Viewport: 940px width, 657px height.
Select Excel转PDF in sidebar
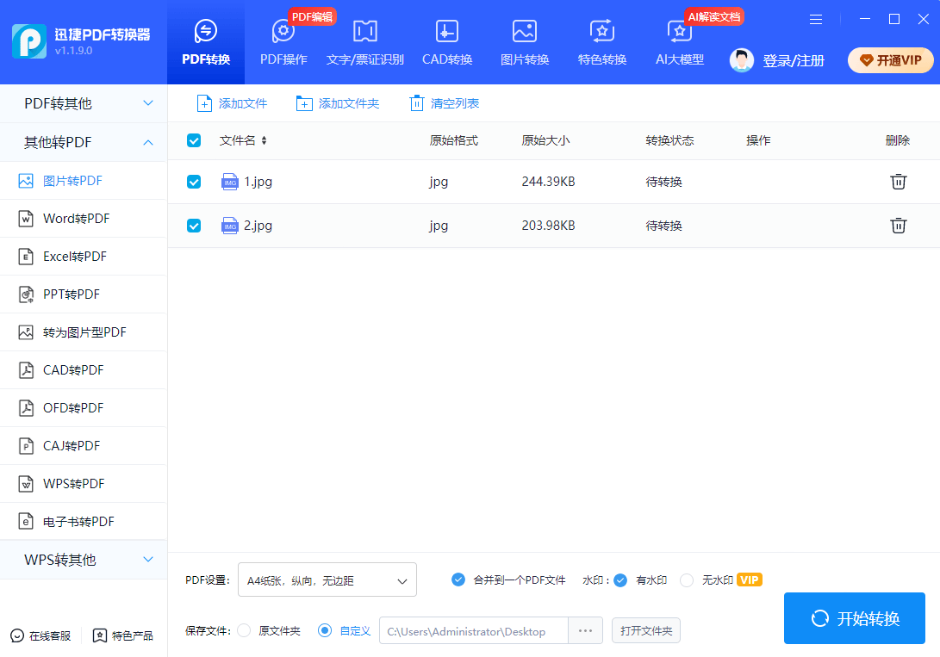(84, 257)
